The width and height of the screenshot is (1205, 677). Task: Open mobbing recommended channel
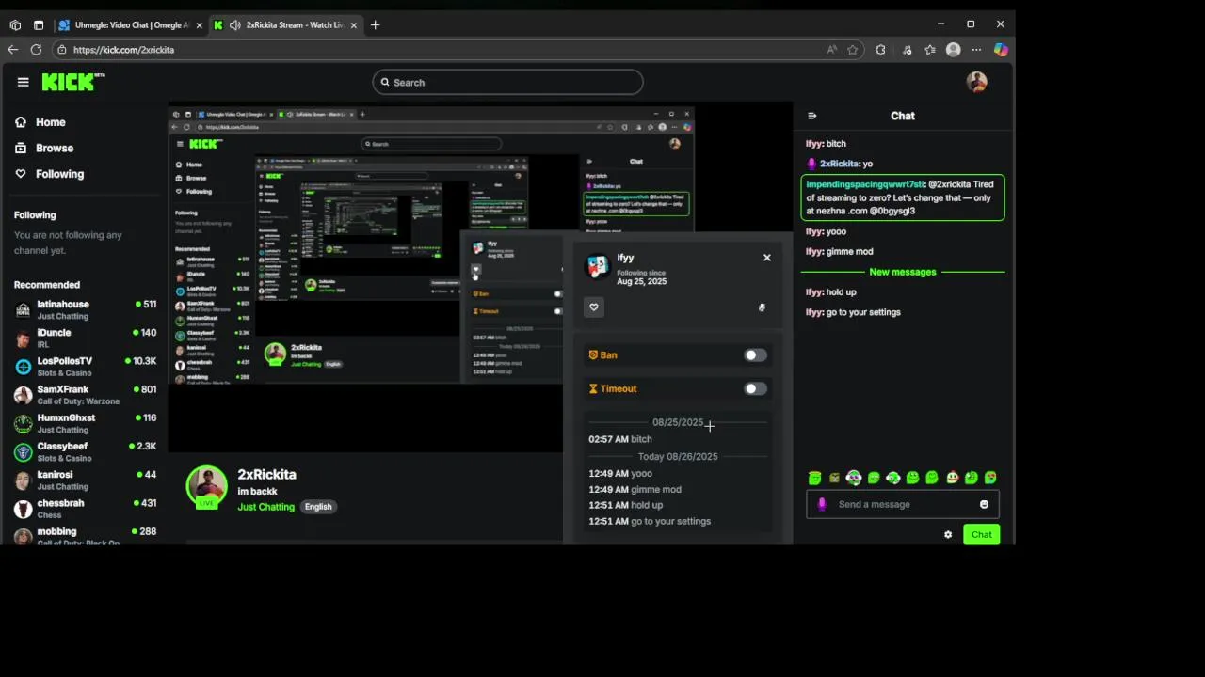point(85,536)
